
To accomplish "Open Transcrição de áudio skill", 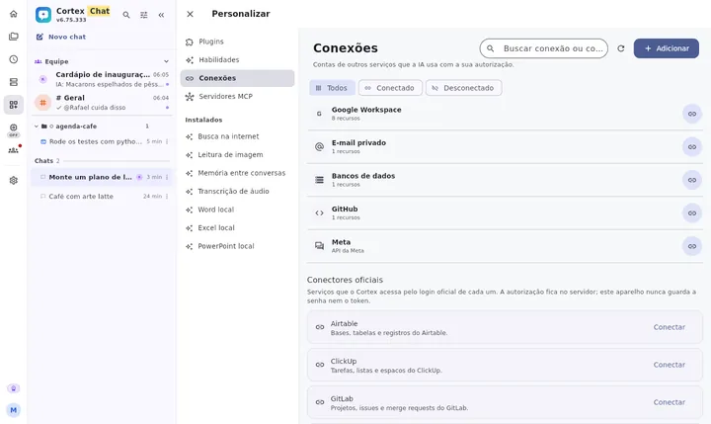I will 237,191.
